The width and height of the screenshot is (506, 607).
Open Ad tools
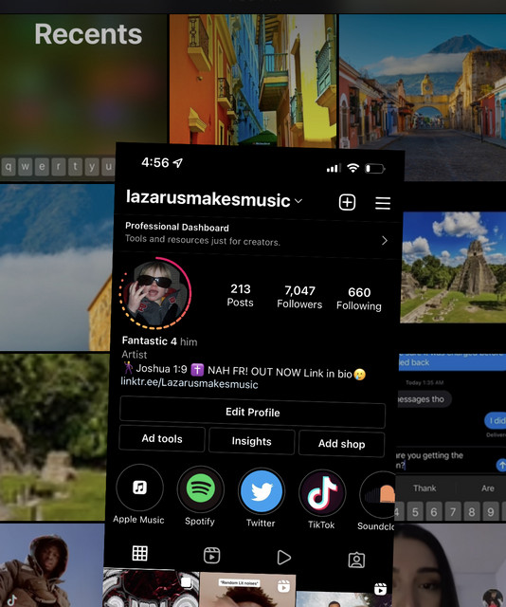[162, 438]
